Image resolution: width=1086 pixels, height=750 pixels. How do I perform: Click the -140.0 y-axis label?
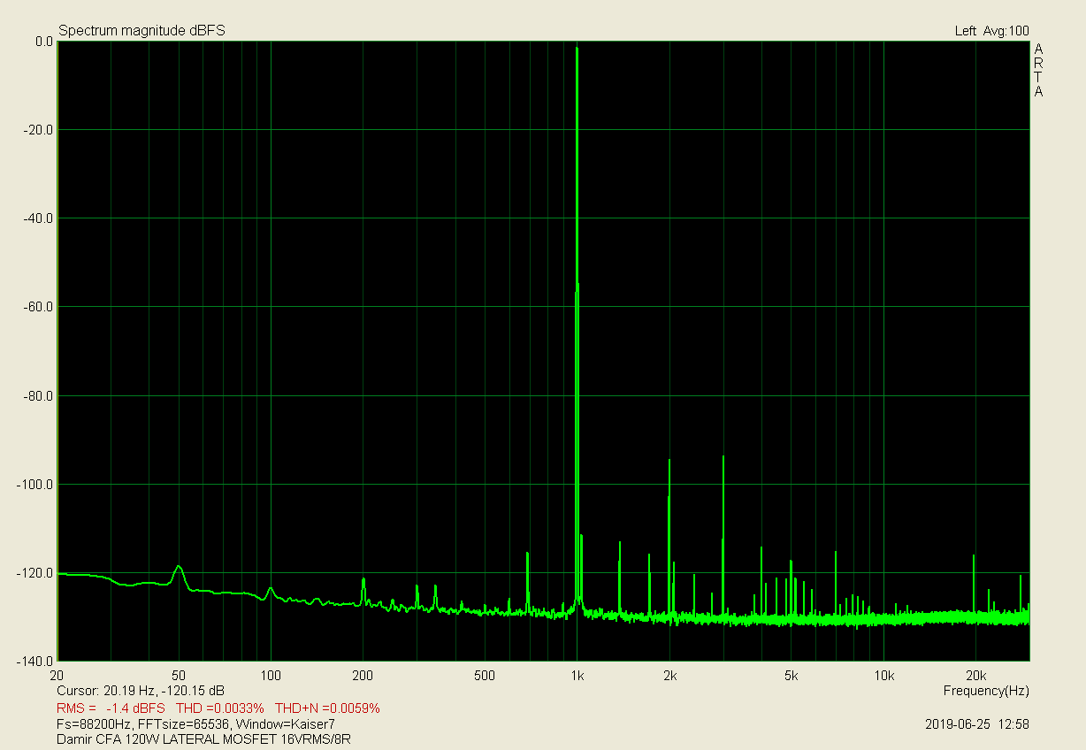37,662
